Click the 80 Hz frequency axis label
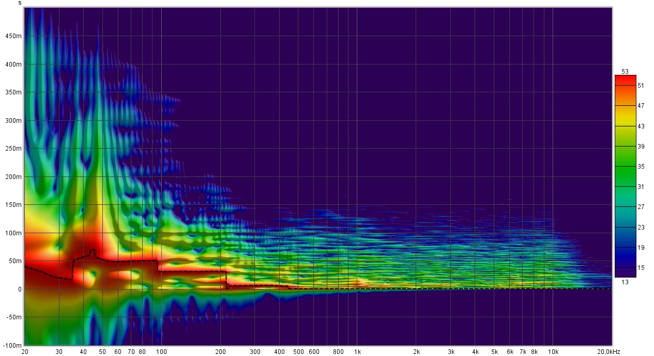Screen dimensions: 654x356 pos(142,352)
